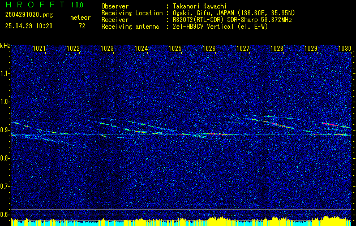The height and width of the screenshot is (226, 356).
Task: Click the 1026 time axis marker
Action: (x=209, y=48)
